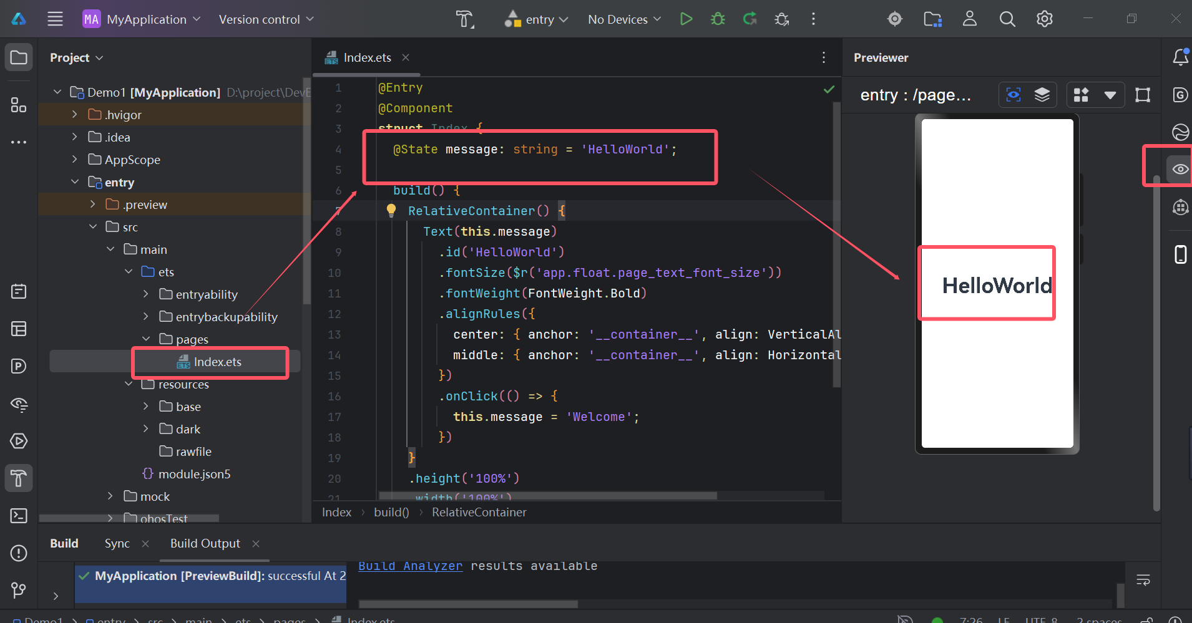Open the Structure tool window icon
1192x623 pixels.
click(x=19, y=105)
